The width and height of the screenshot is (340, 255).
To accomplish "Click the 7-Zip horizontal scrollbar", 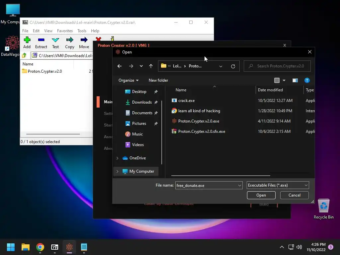I will pyautogui.click(x=53, y=134).
